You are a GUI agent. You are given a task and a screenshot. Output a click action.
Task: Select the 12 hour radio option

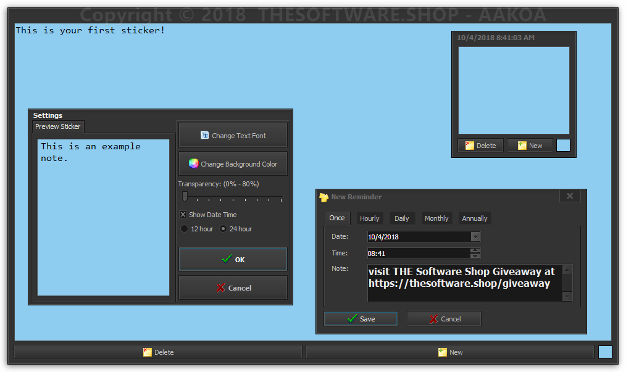185,229
